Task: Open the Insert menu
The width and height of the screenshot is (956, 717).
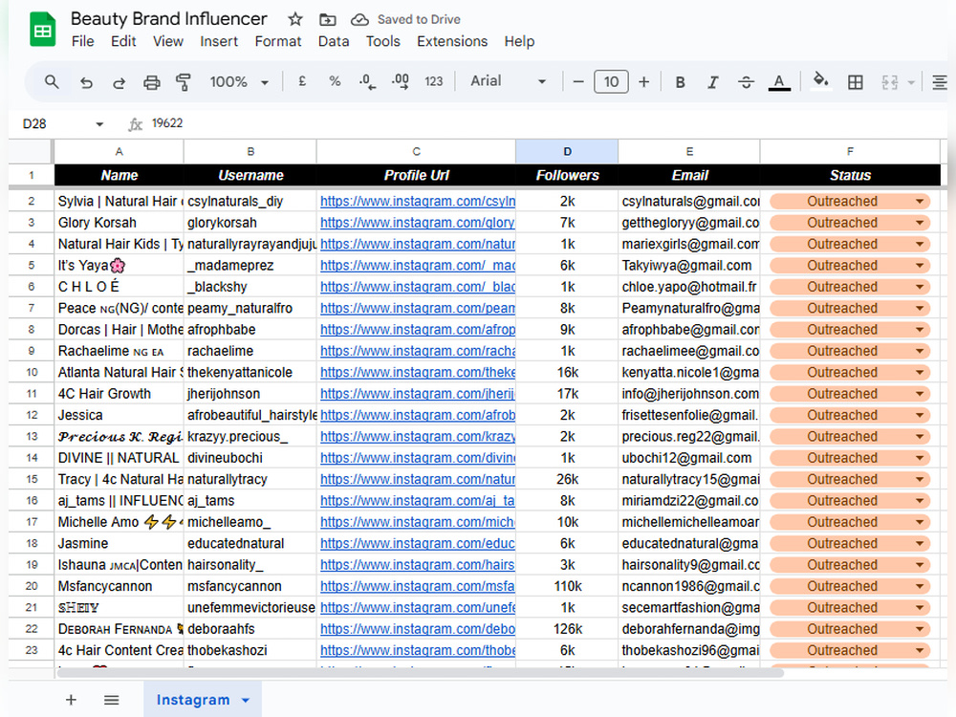Action: coord(219,41)
